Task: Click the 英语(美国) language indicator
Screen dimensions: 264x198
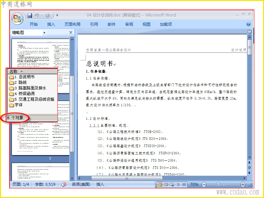Action: click(81, 184)
